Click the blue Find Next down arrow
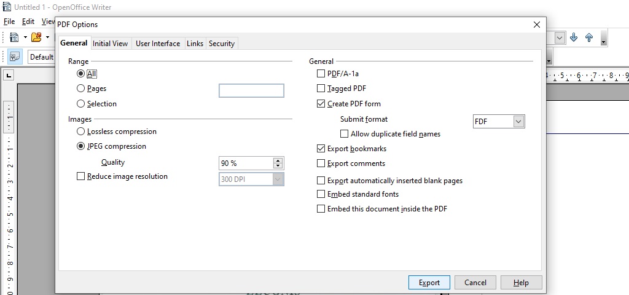Viewport: 629px width, 295px height. tap(574, 37)
